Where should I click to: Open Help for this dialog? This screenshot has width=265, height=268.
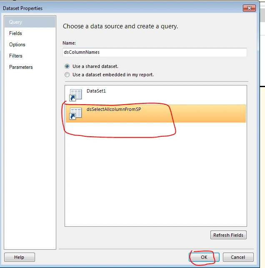coord(19,257)
